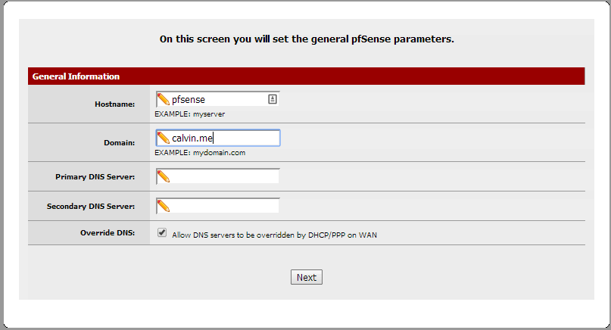Click the autofill contact icon in Hostname field
611x330 pixels.
[x=273, y=99]
